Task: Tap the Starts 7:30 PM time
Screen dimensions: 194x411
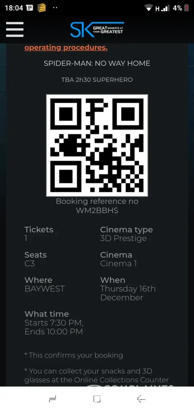Action: (54, 323)
